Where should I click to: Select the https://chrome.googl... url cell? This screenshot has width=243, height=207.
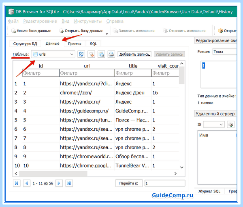point(87,165)
